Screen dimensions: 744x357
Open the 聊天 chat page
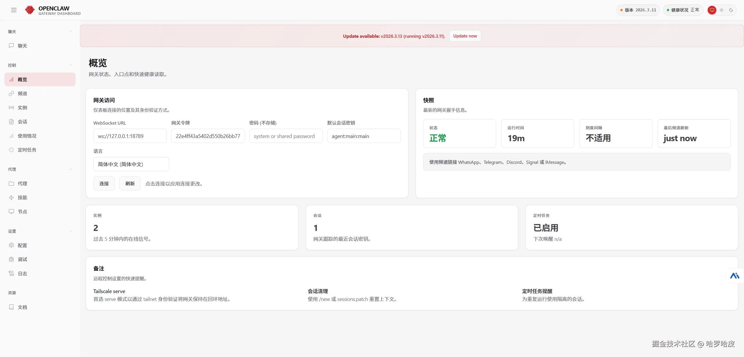coord(22,46)
